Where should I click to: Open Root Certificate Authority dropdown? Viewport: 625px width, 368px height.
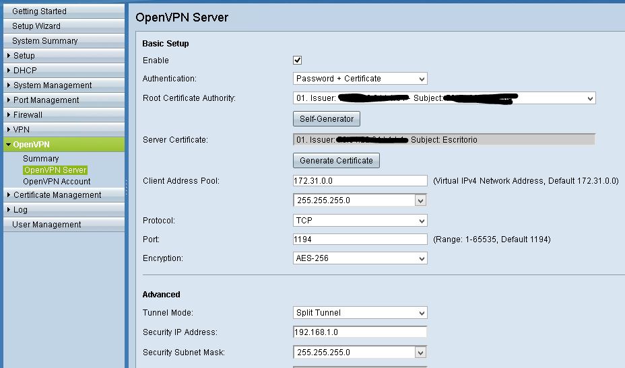coord(444,98)
